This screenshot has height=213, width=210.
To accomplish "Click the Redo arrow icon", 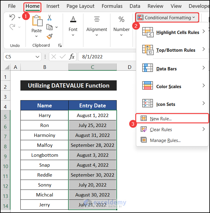I will tap(12, 27).
